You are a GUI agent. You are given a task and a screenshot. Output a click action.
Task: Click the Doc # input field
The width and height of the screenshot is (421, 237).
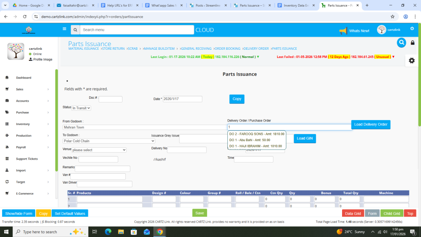110,99
